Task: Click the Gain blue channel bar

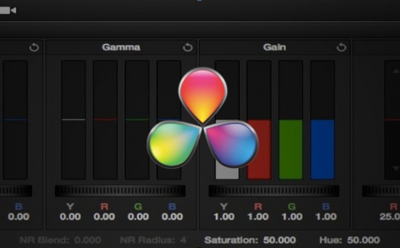Action: 323,120
